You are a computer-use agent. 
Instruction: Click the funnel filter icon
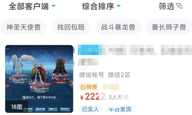click(x=179, y=6)
